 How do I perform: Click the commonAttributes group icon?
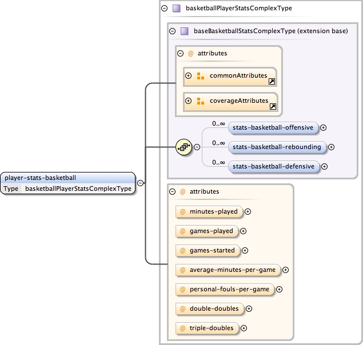pos(201,76)
